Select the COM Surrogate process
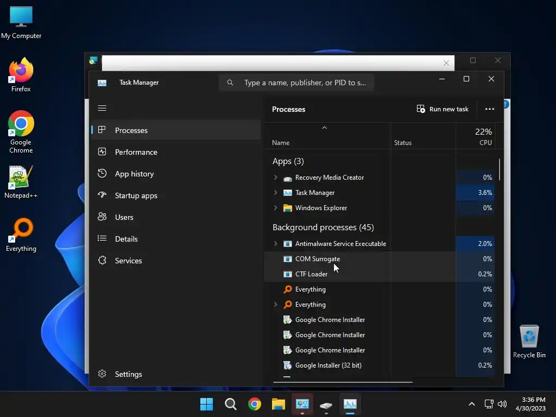 (x=380, y=259)
